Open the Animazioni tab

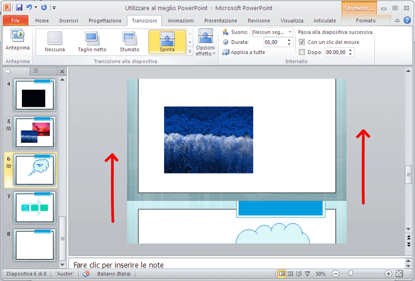(181, 21)
